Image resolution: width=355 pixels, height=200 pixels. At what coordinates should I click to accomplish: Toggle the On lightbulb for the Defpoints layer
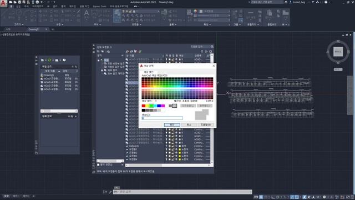pos(166,146)
